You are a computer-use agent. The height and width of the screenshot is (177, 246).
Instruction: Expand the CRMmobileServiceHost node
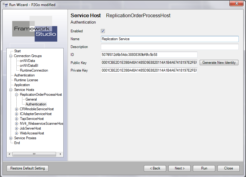[x=16, y=109]
